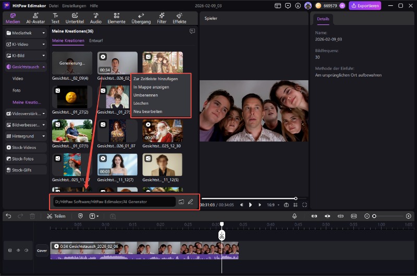The image size is (417, 276).
Task: Click the Exportieren button
Action: (x=365, y=6)
